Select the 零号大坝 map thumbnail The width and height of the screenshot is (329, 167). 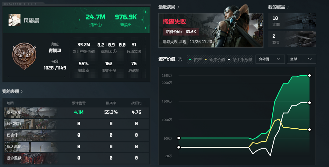30,112
